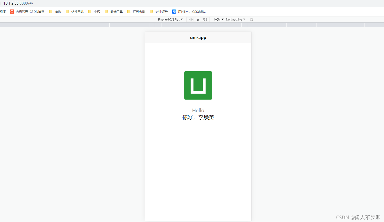Image resolution: width=384 pixels, height=222 pixels.
Task: Click the 江苏金融 folder icon
Action: point(129,12)
